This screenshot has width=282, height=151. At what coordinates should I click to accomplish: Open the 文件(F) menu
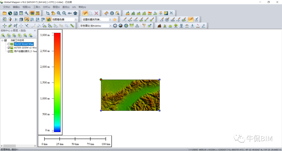pyautogui.click(x=7, y=7)
